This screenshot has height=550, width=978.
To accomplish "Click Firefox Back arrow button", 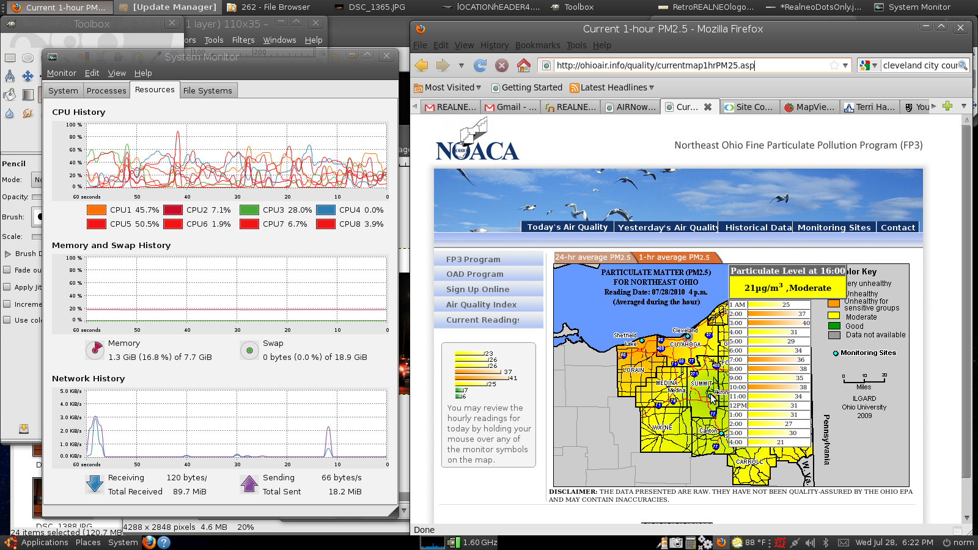I will 421,65.
